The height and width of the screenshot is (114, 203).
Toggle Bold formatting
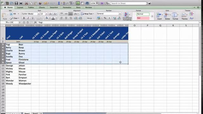coord(24,18)
